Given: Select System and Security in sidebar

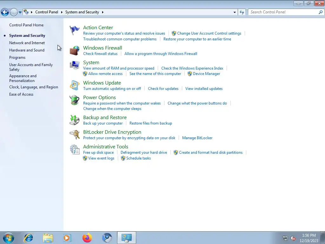Looking at the screenshot, I should coord(27,36).
